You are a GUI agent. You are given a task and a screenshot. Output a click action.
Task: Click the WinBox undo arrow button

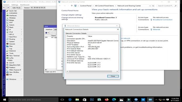[4, 8]
